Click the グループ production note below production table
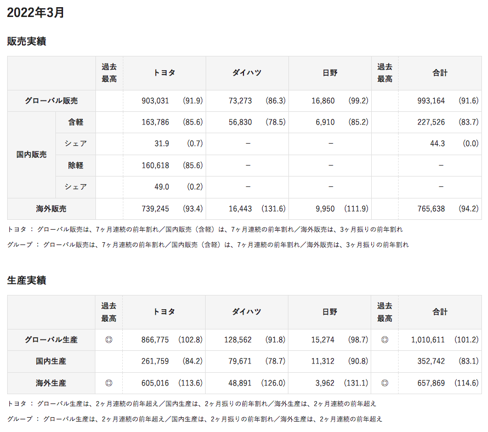The height and width of the screenshot is (432, 488). pyautogui.click(x=195, y=419)
